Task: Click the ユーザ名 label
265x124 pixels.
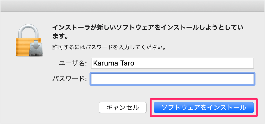Action: pyautogui.click(x=73, y=63)
